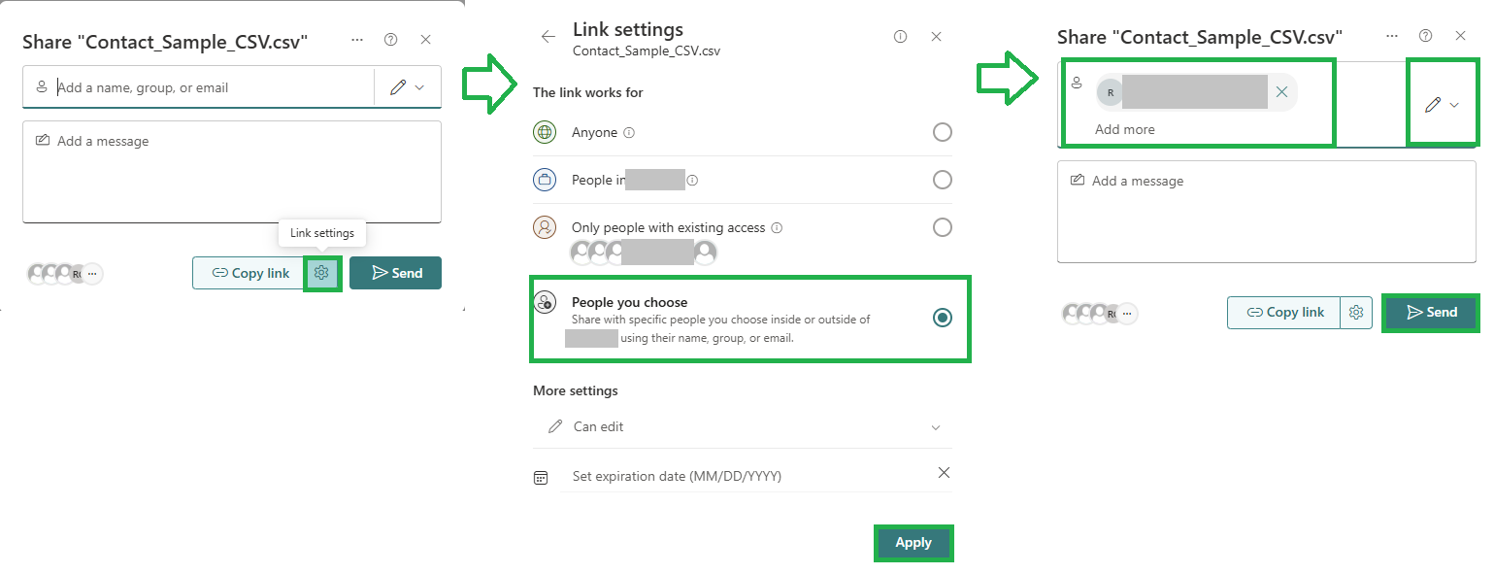Viewport: 1494px width, 574px height.
Task: Click back arrow in Link settings panel
Action: pyautogui.click(x=548, y=37)
